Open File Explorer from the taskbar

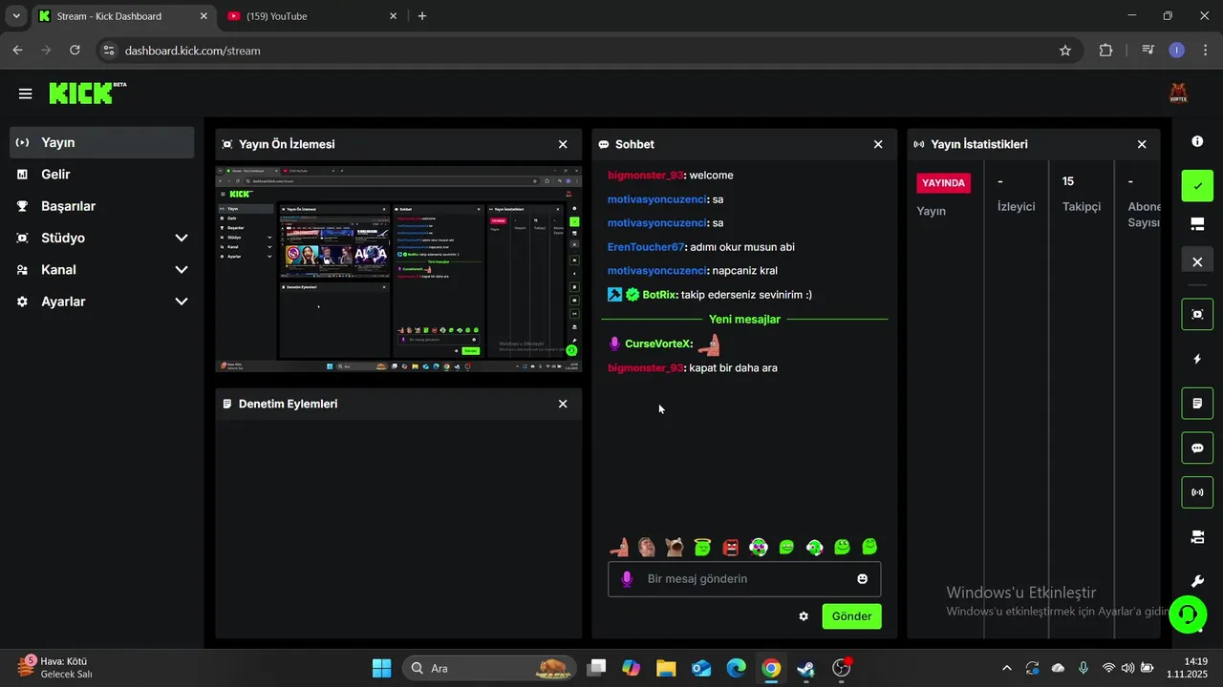click(666, 668)
